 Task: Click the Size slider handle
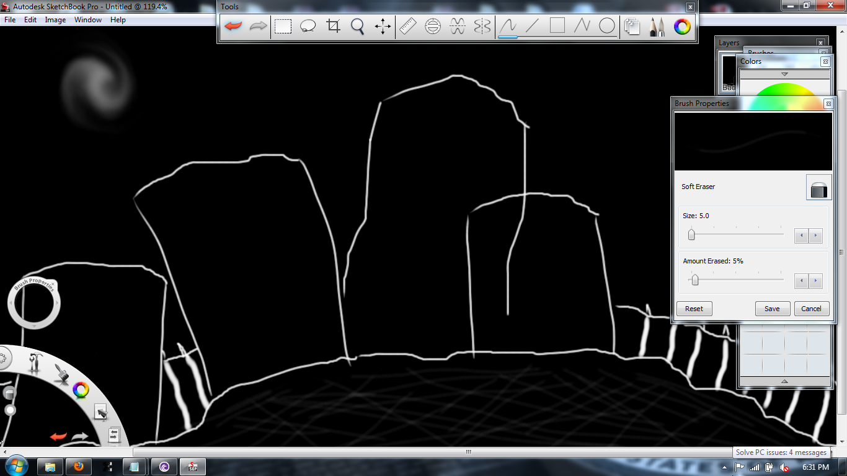pyautogui.click(x=691, y=235)
